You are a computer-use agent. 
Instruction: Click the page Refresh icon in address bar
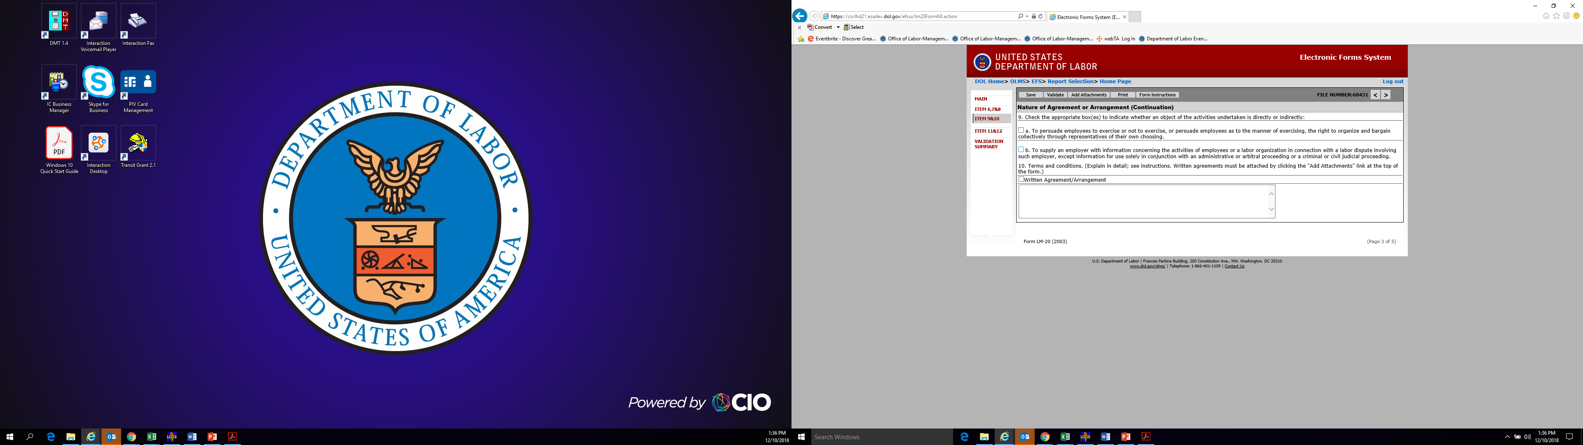(x=1040, y=16)
